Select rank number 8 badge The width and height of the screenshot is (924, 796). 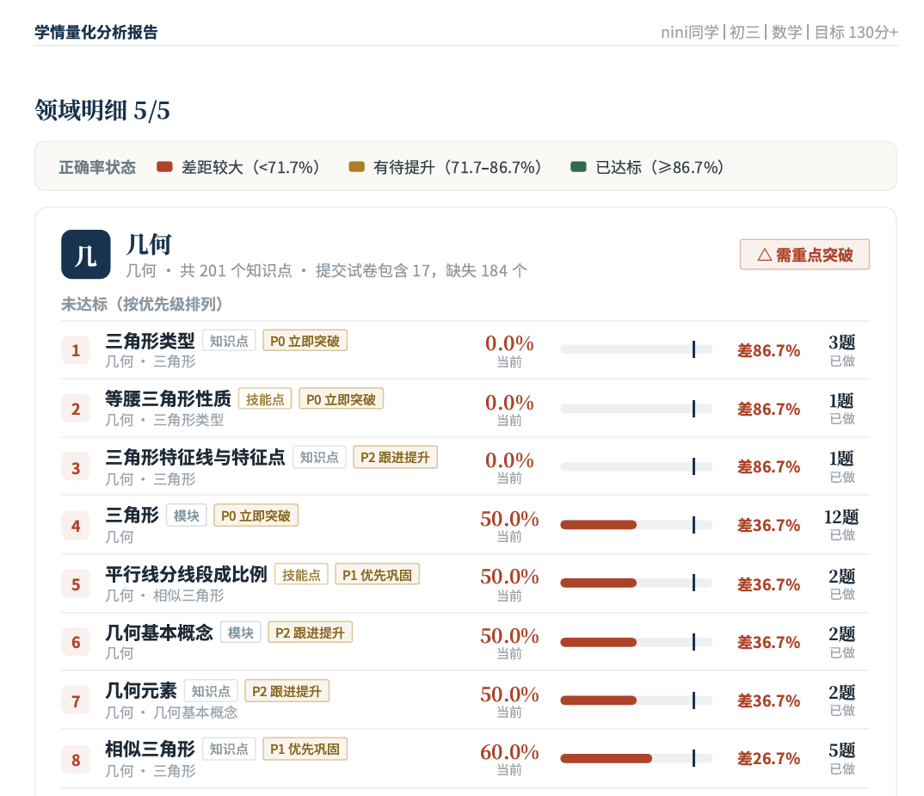76,760
